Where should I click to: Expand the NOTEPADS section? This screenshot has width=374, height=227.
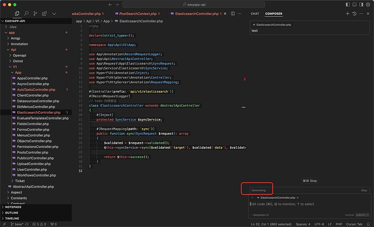tap(36, 207)
